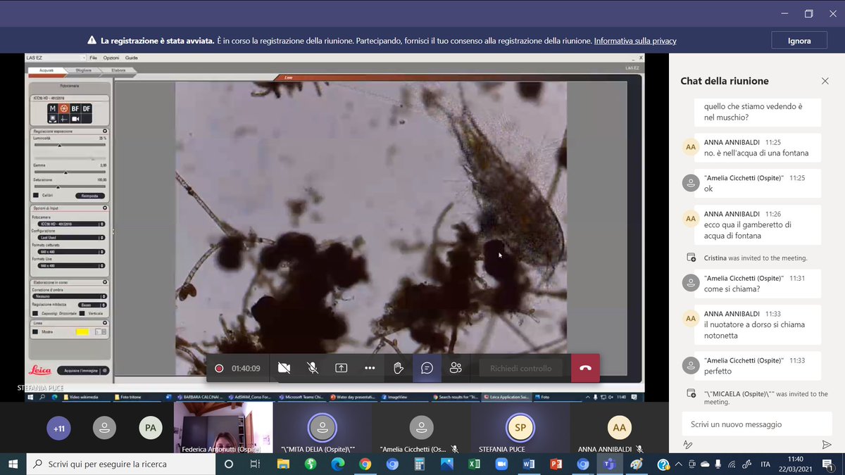The image size is (845, 475).
Task: Click the Reimposta button
Action: 89,196
